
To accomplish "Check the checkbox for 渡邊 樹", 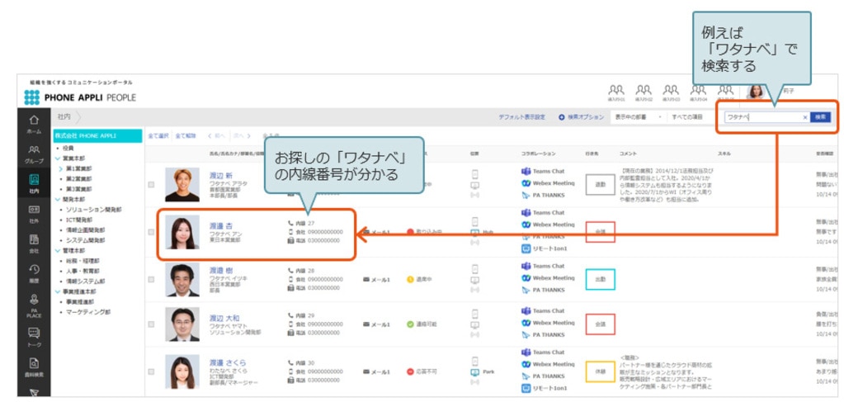I will point(151,279).
